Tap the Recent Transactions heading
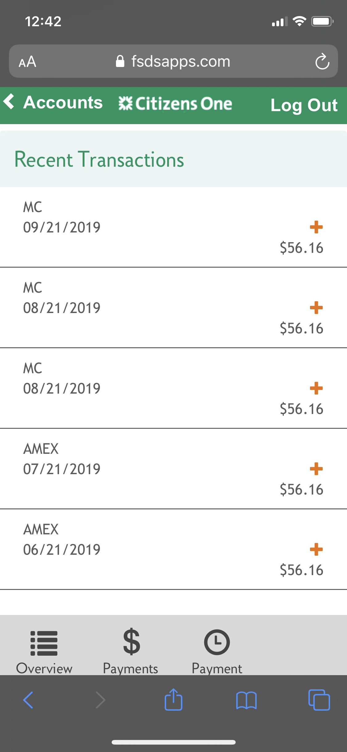Screen dimensions: 347x752 99,160
